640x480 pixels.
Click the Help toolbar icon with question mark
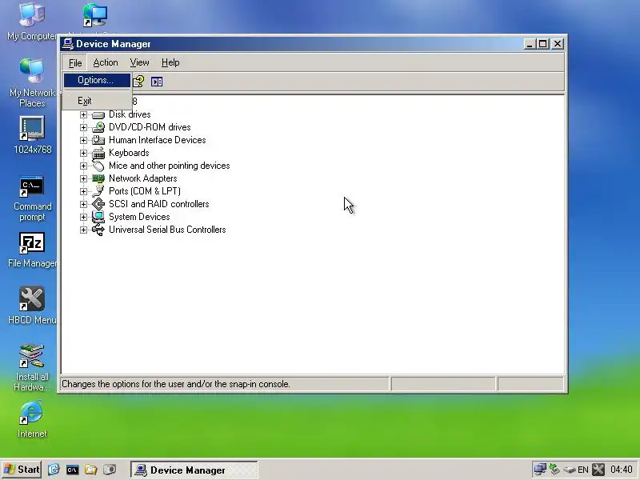click(x=138, y=82)
